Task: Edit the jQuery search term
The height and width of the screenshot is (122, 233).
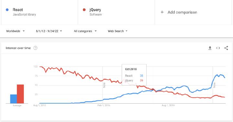Action: [95, 10]
